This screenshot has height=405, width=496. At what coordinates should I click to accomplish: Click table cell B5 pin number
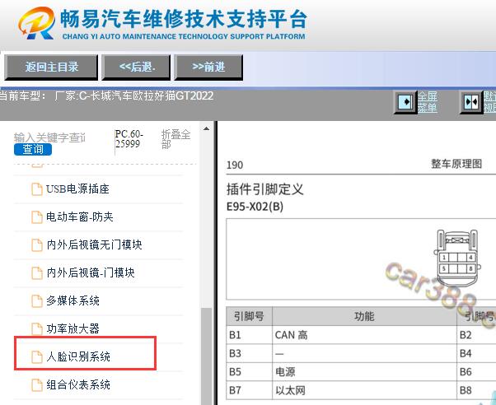[x=250, y=372]
